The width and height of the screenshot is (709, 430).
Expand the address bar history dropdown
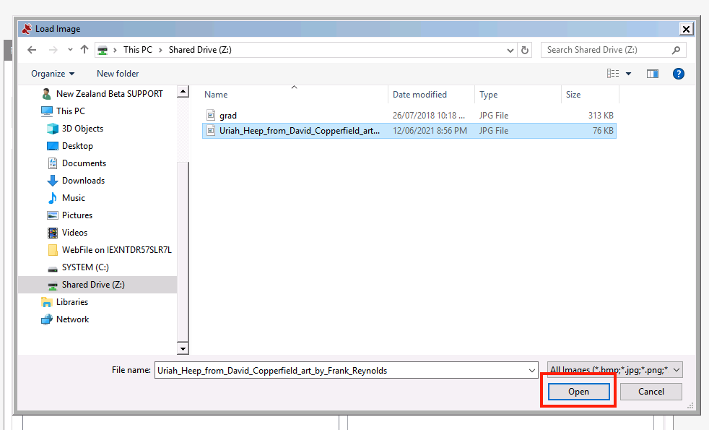[510, 51]
